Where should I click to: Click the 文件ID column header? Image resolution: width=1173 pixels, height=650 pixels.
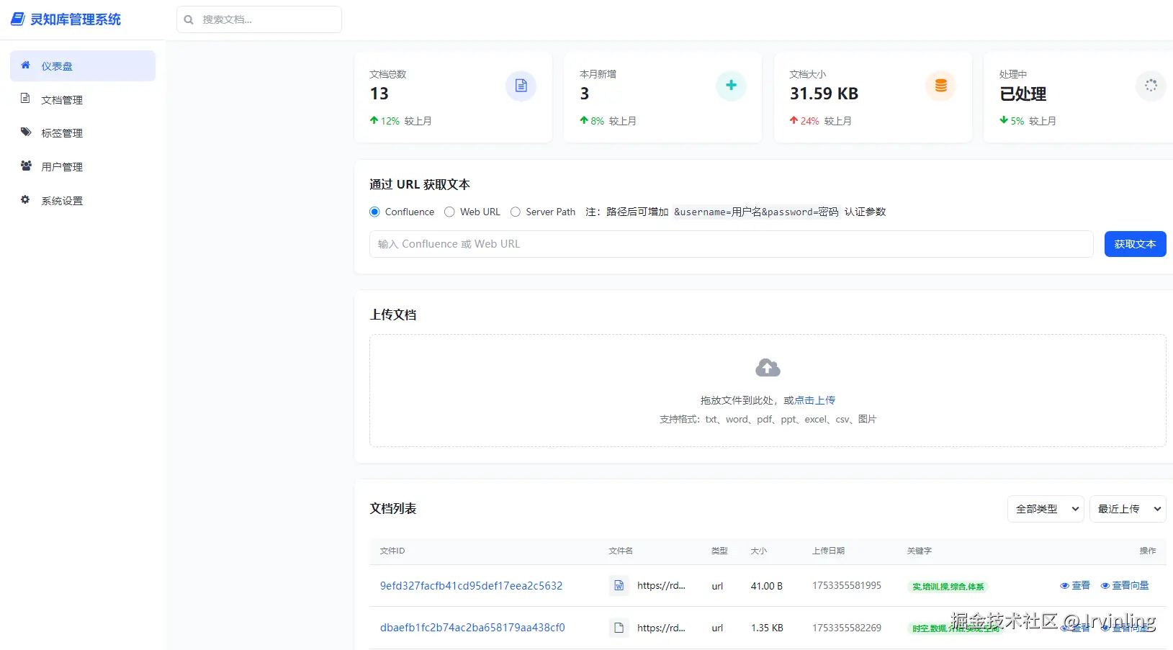pyautogui.click(x=392, y=551)
